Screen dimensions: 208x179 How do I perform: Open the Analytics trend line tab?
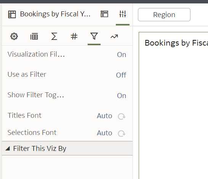pos(114,36)
